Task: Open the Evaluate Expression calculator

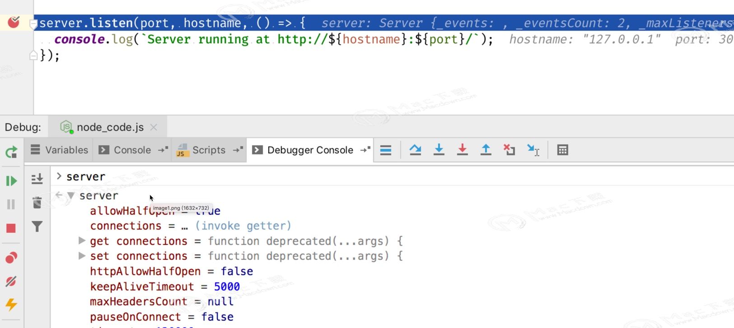Action: pos(562,150)
